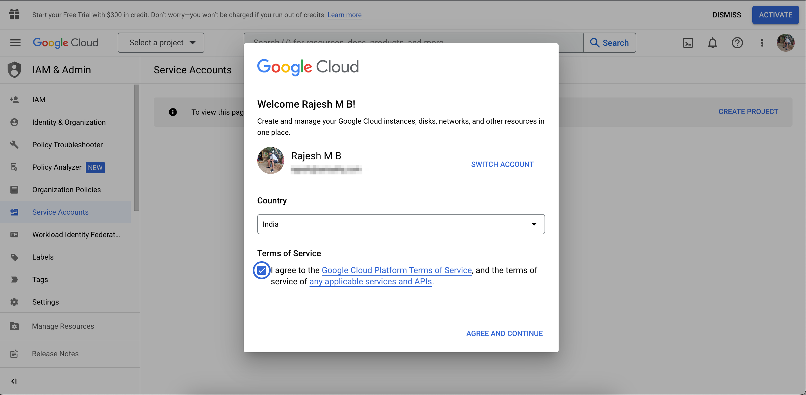This screenshot has width=806, height=395.
Task: Click the Google Cloud logo in header
Action: [x=66, y=43]
